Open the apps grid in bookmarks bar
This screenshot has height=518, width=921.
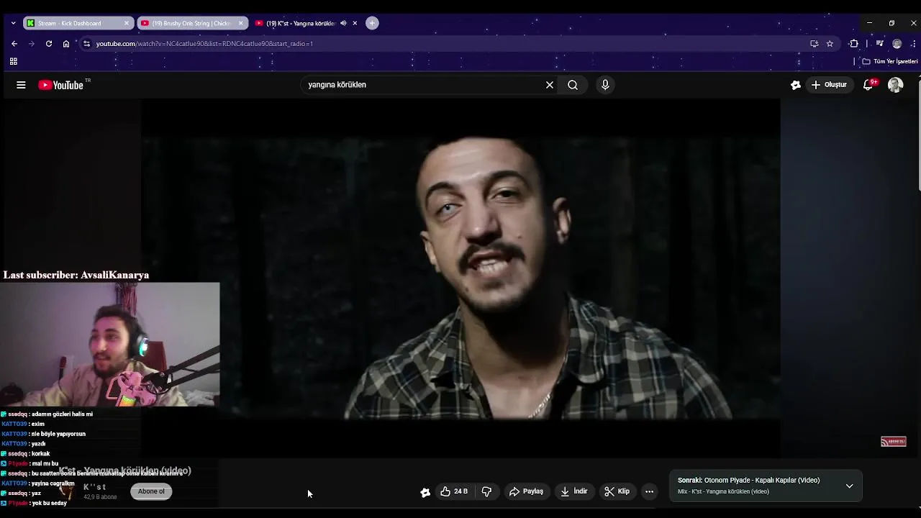click(x=13, y=62)
